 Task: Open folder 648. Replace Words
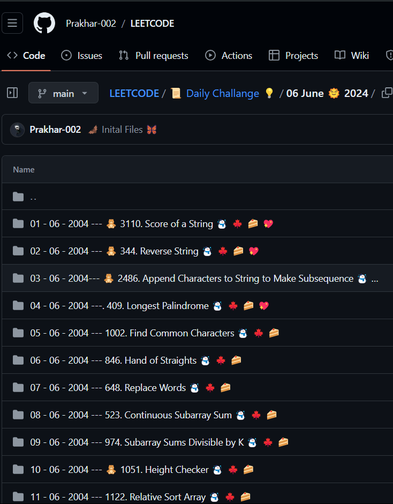[x=131, y=388]
